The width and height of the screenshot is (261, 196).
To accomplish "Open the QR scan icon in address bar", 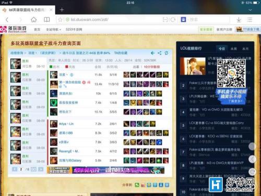I will [x=165, y=19].
